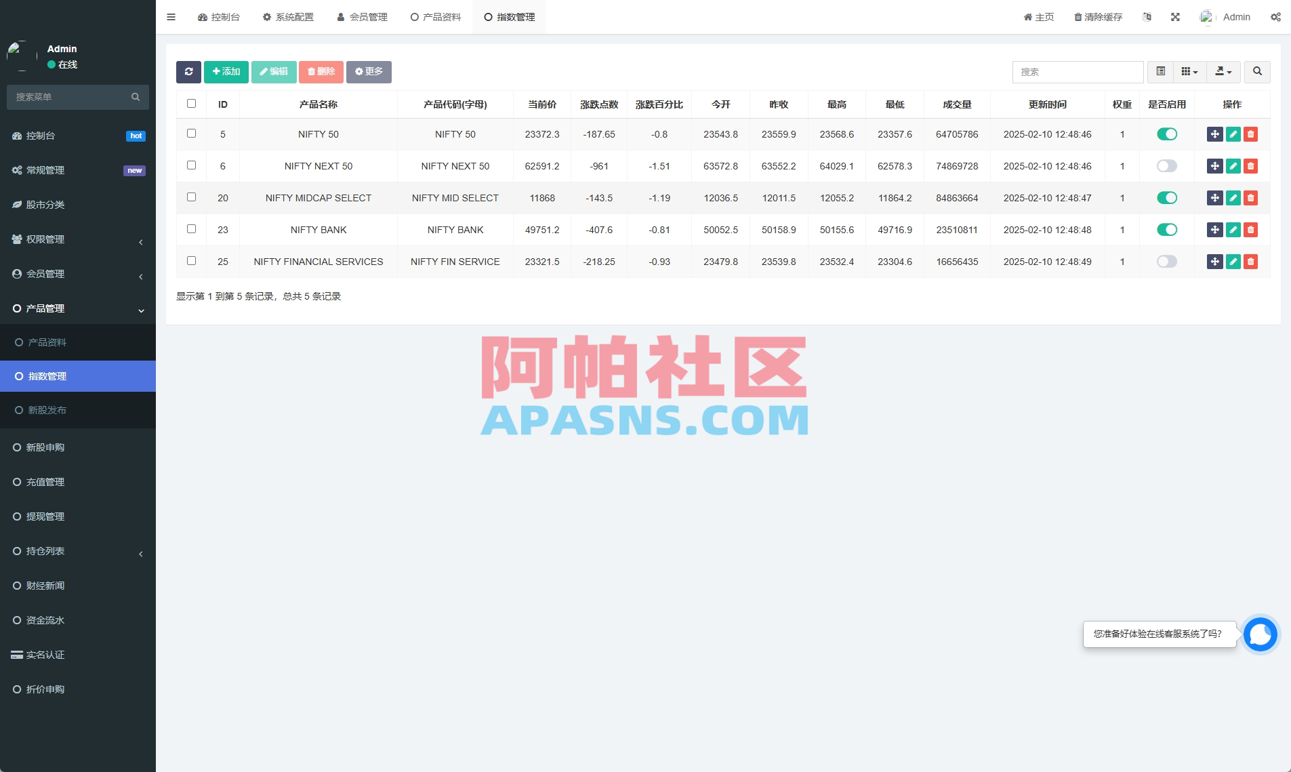Screen dimensions: 1291x772
Task: Disable the NIFTY BANK enabled switch
Action: (x=1168, y=230)
